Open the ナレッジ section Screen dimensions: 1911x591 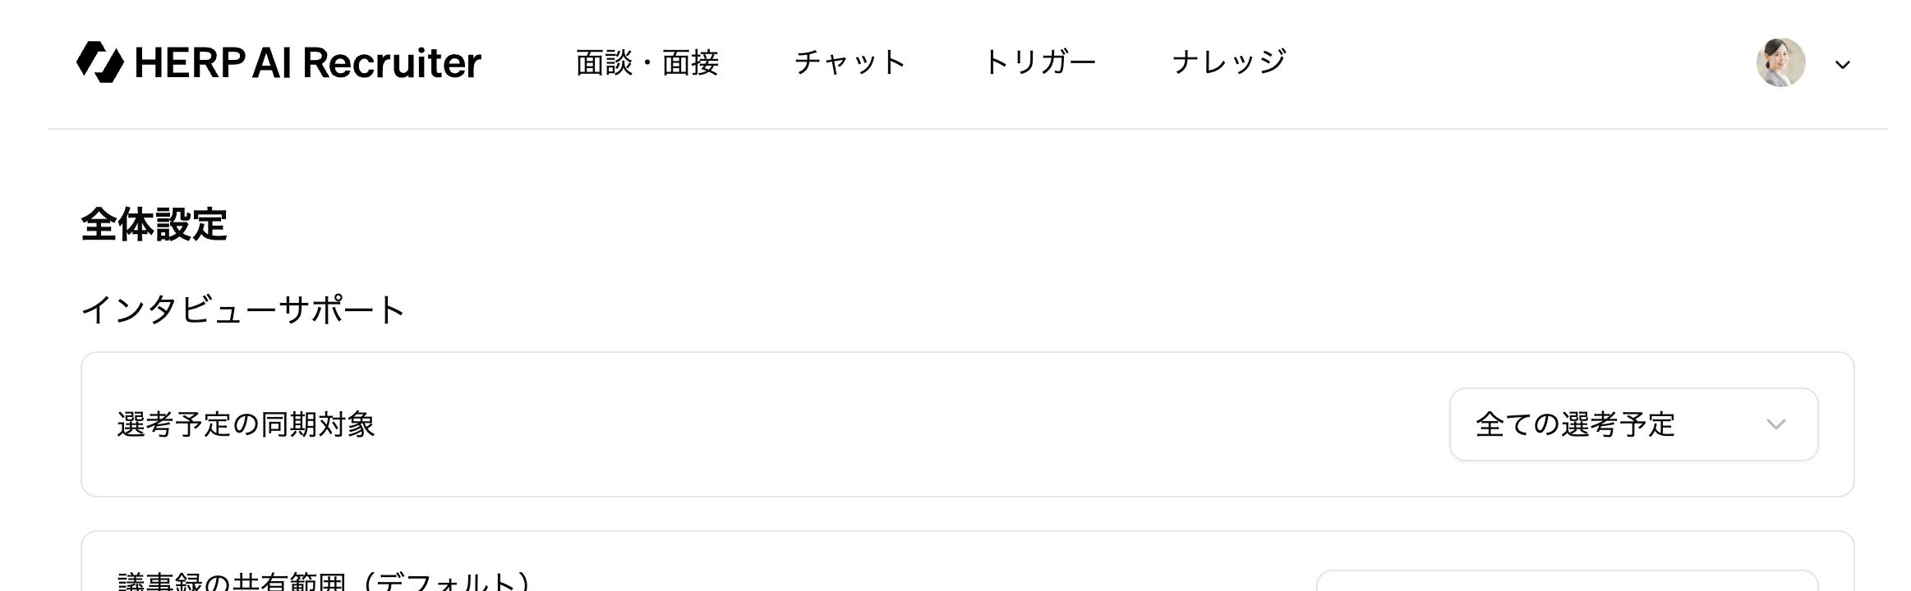click(1228, 62)
